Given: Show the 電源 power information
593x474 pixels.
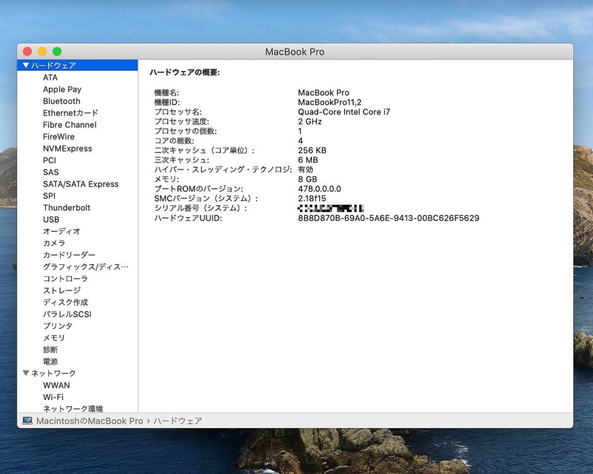Looking at the screenshot, I should (50, 362).
